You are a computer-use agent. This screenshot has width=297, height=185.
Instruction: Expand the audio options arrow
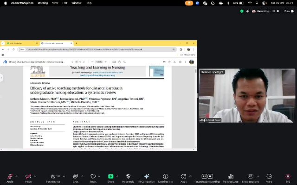tap(16, 176)
